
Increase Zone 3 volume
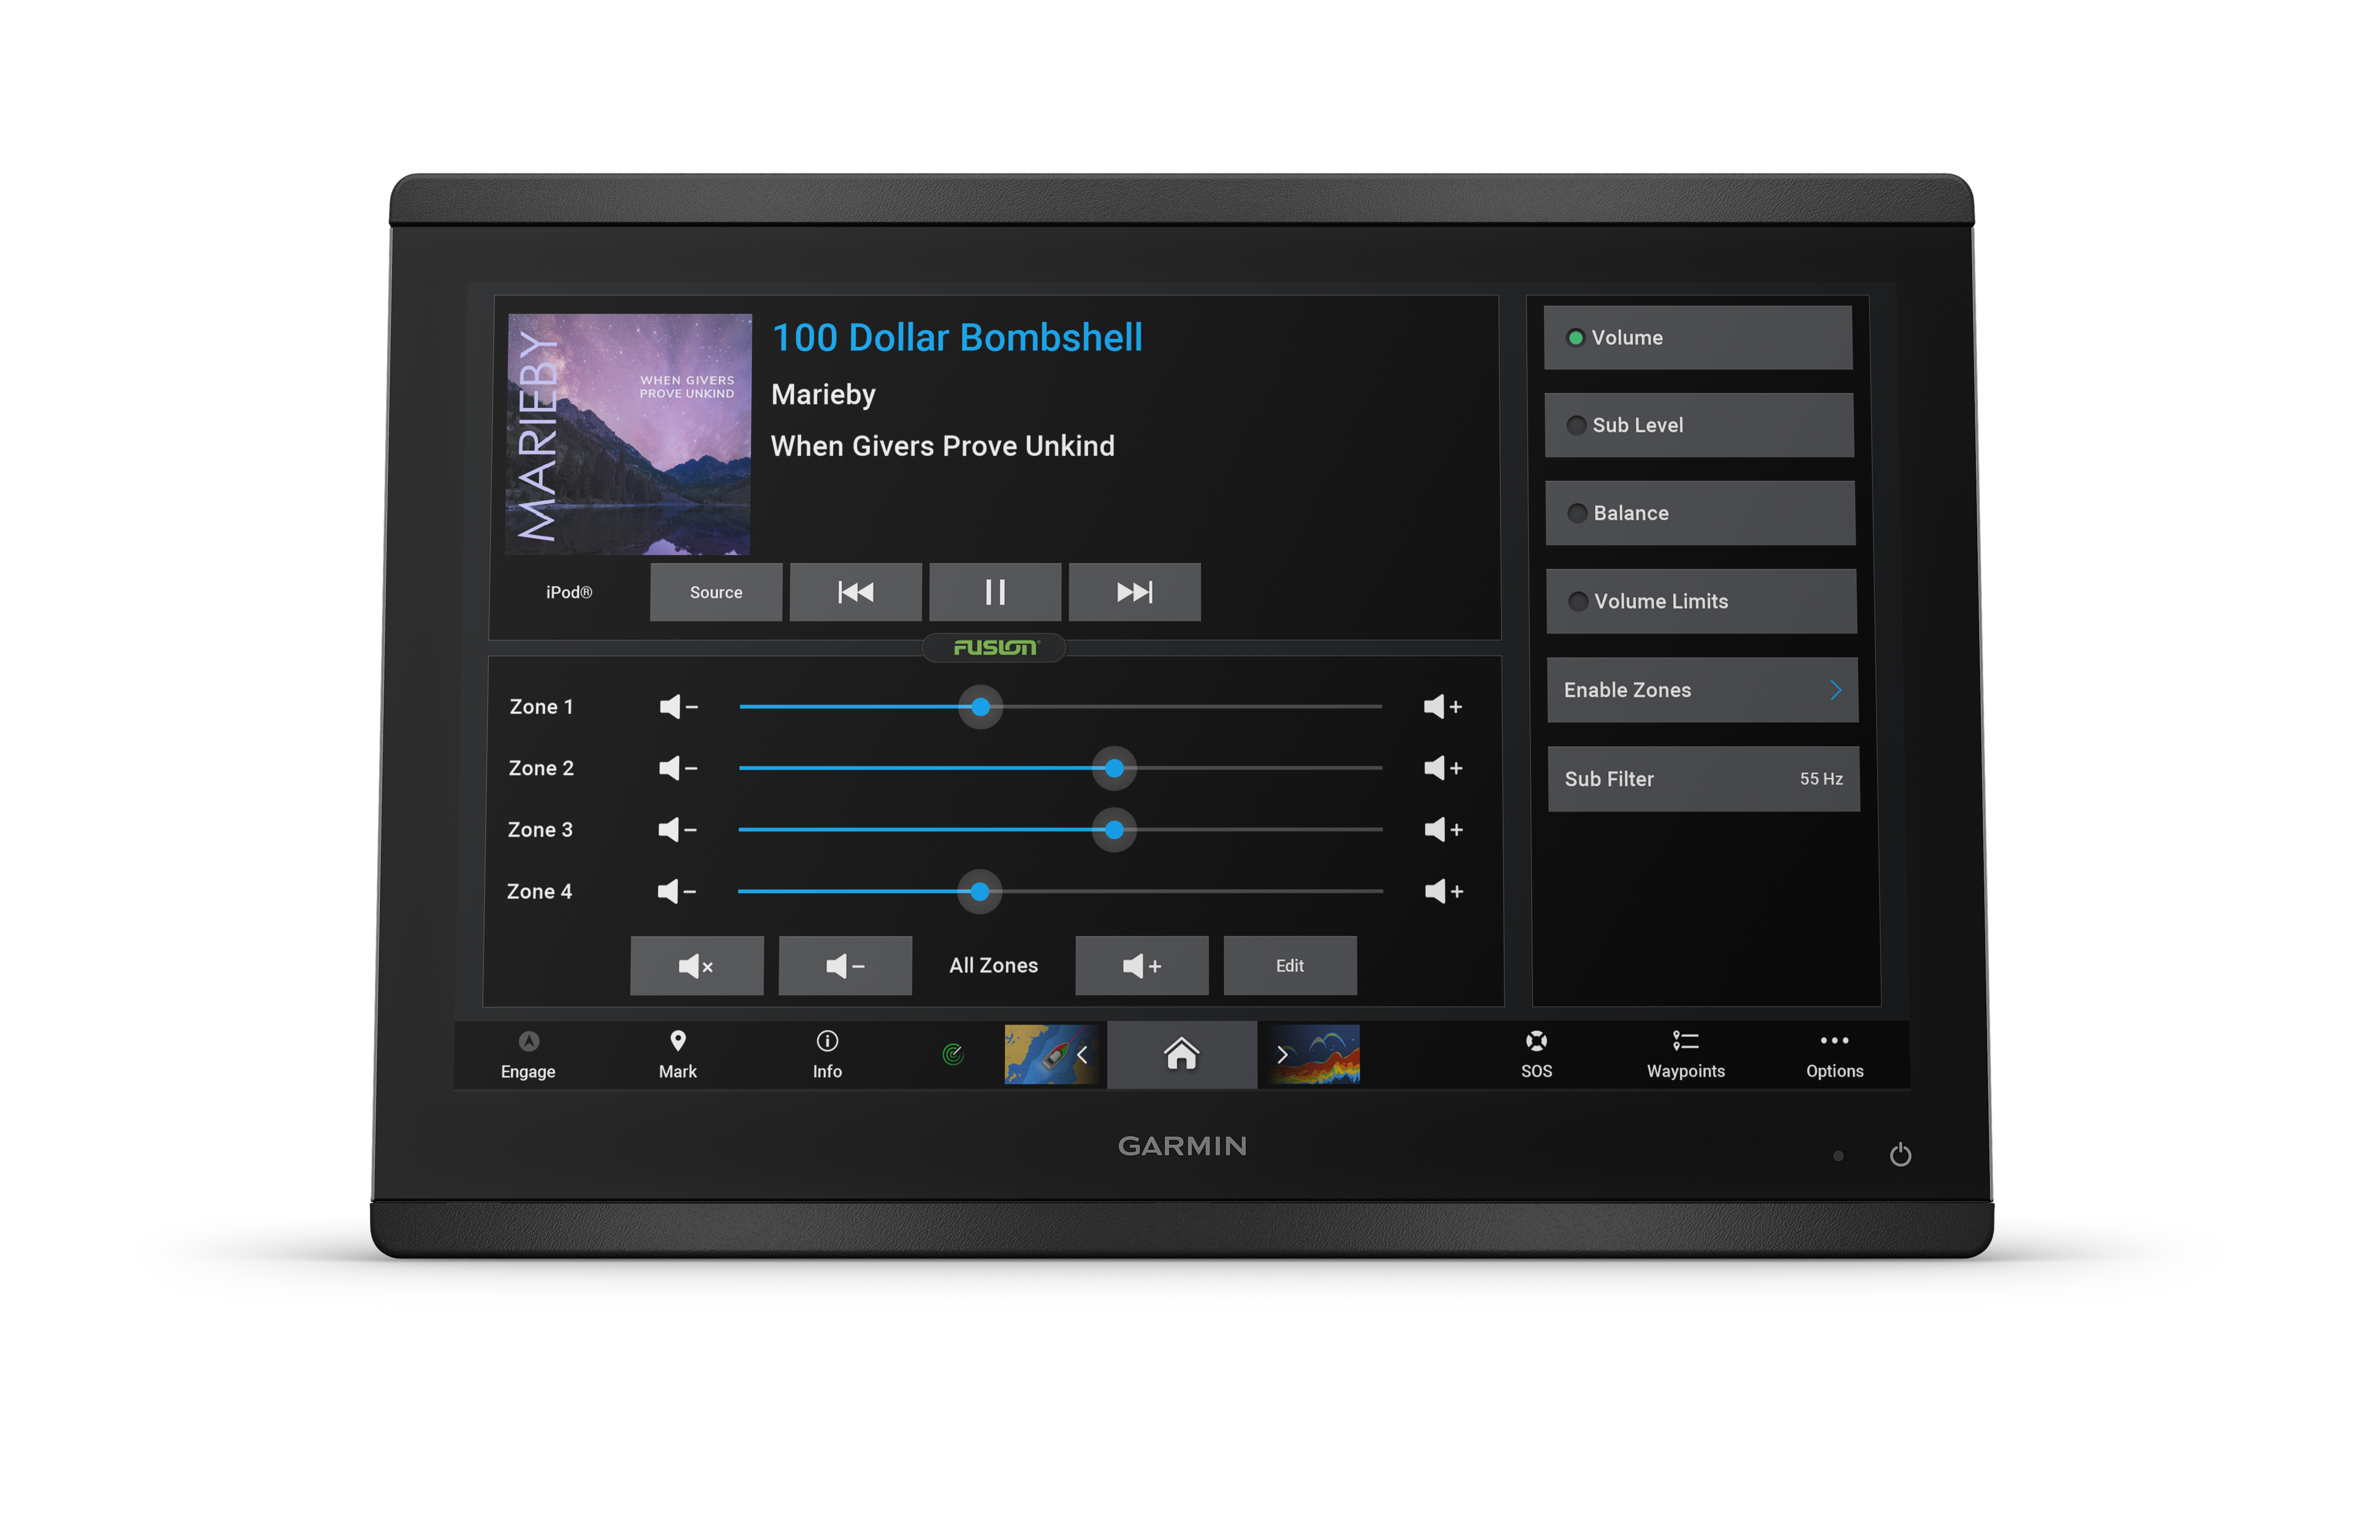pos(1443,830)
